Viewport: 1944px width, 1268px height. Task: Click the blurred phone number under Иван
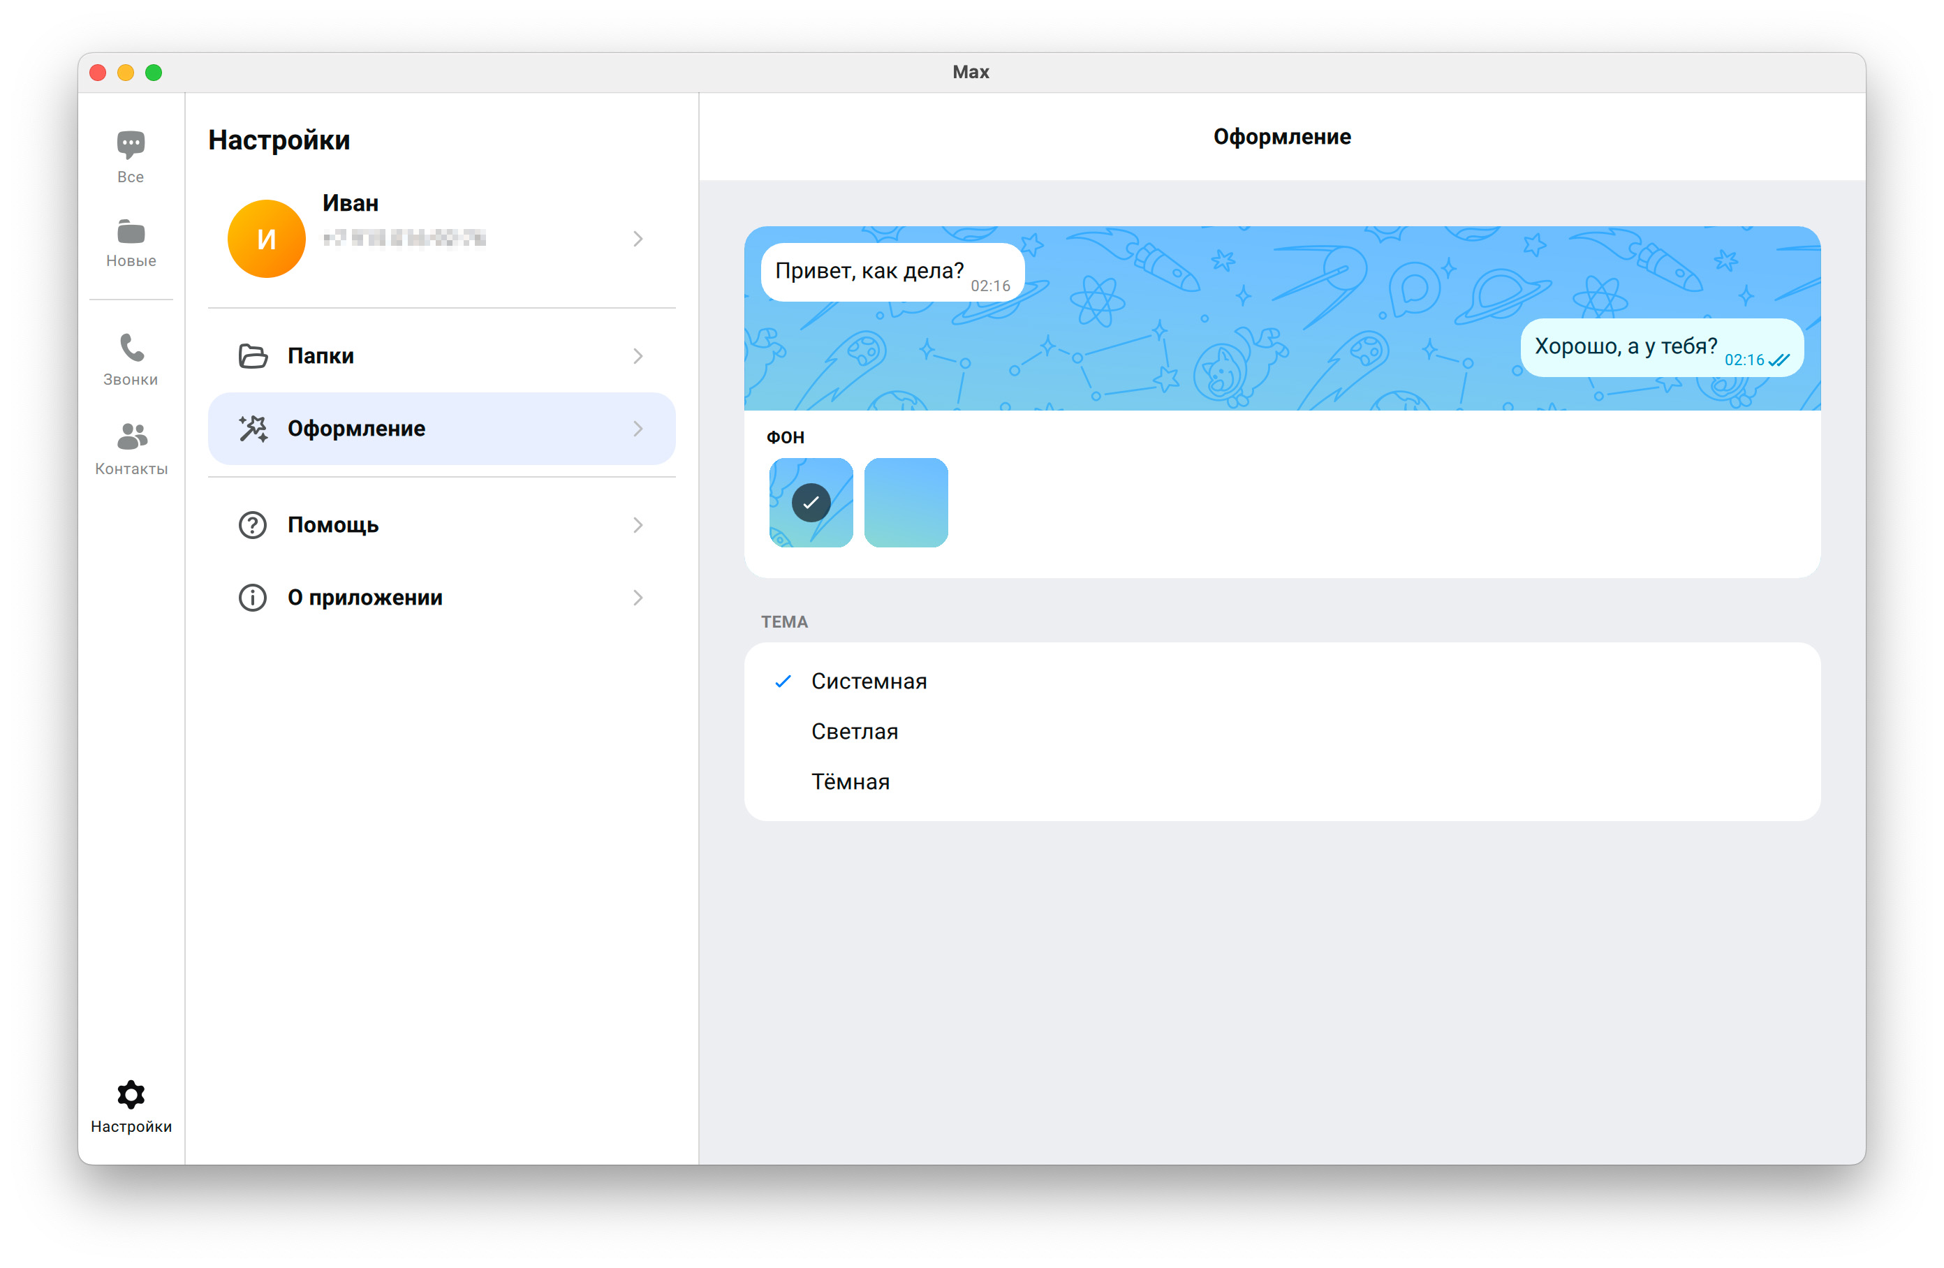pos(404,239)
